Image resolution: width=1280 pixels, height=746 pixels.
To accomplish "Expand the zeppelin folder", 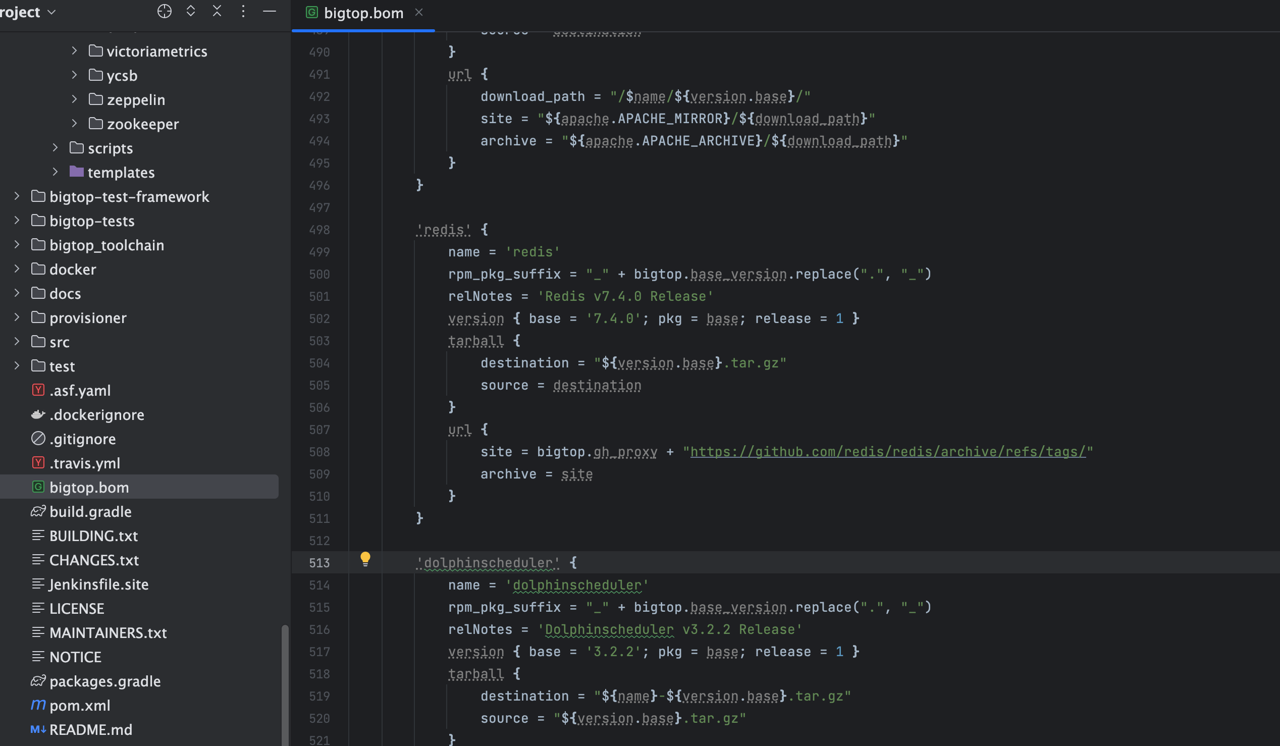I will pyautogui.click(x=74, y=99).
